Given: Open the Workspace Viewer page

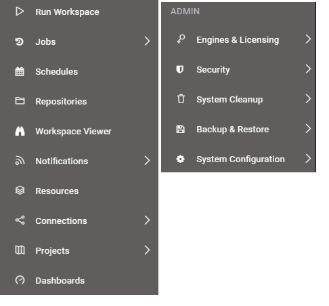Looking at the screenshot, I should click(79, 131).
